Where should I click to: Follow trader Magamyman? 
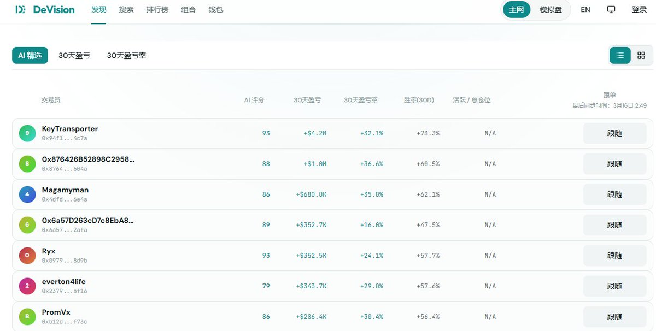[x=614, y=194]
